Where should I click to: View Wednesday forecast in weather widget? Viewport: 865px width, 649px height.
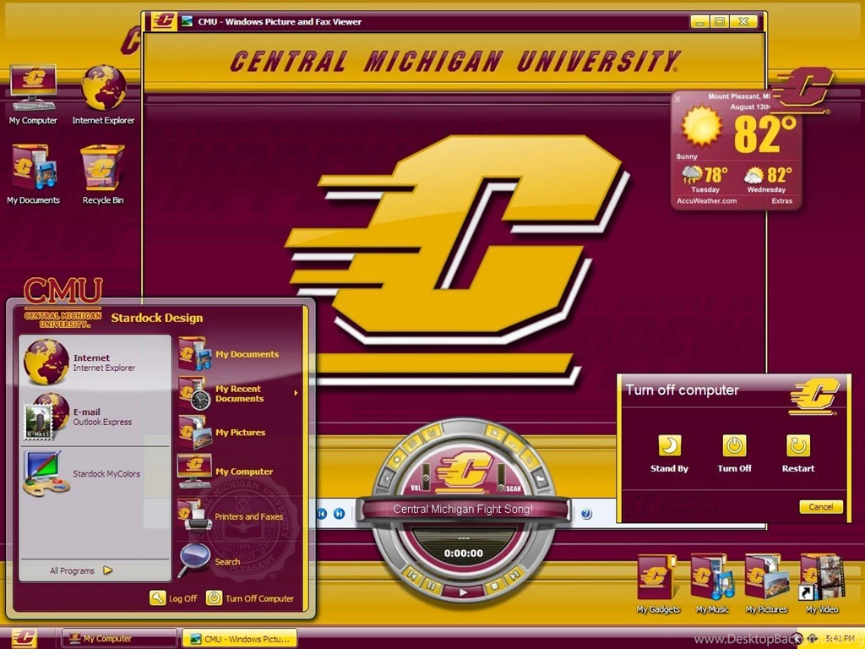(767, 179)
